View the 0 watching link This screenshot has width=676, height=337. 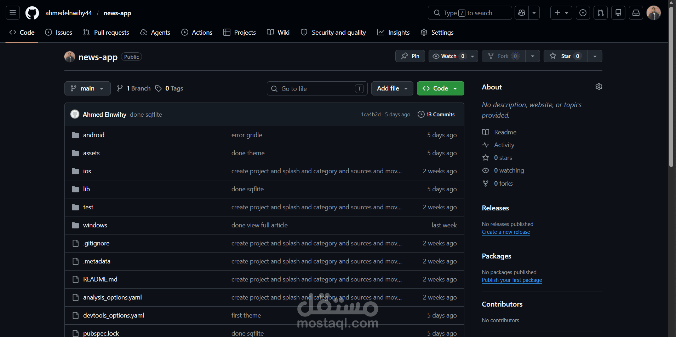503,170
